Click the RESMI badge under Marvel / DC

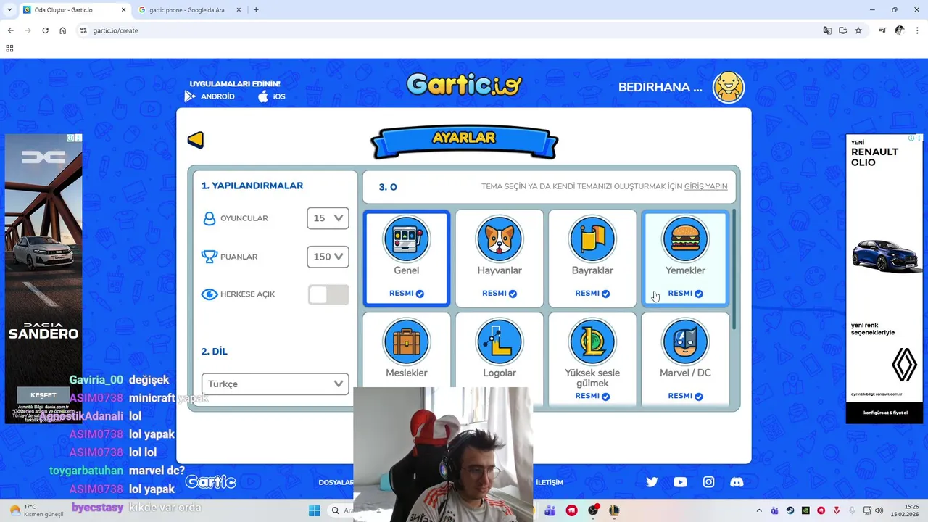point(685,396)
